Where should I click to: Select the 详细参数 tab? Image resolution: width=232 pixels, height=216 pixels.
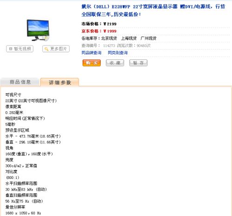[60, 83]
